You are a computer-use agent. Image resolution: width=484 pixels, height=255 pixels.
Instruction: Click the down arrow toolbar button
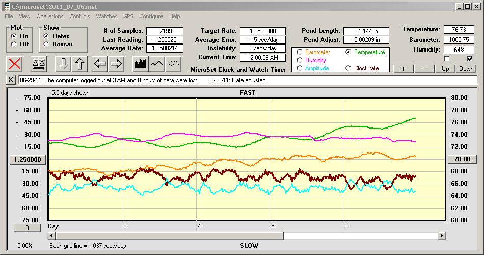63,64
